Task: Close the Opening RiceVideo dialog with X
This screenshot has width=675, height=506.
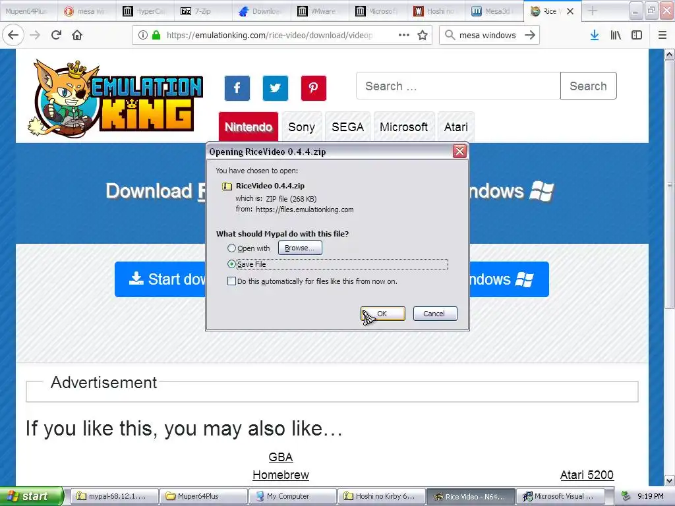Action: [459, 151]
